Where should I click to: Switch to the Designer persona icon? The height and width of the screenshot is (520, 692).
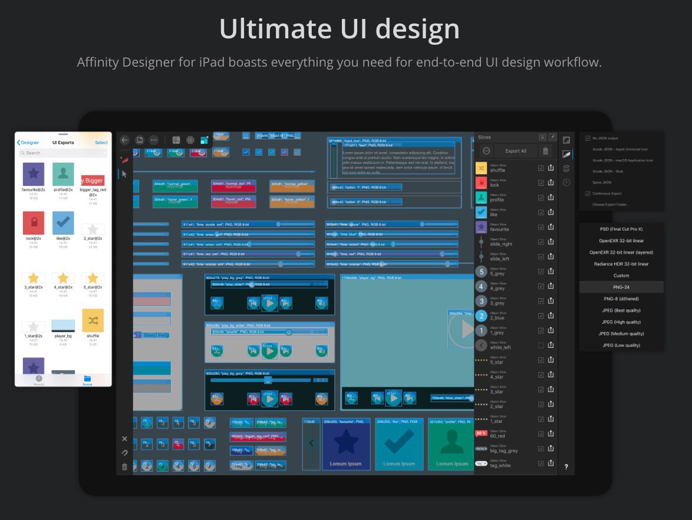click(176, 140)
